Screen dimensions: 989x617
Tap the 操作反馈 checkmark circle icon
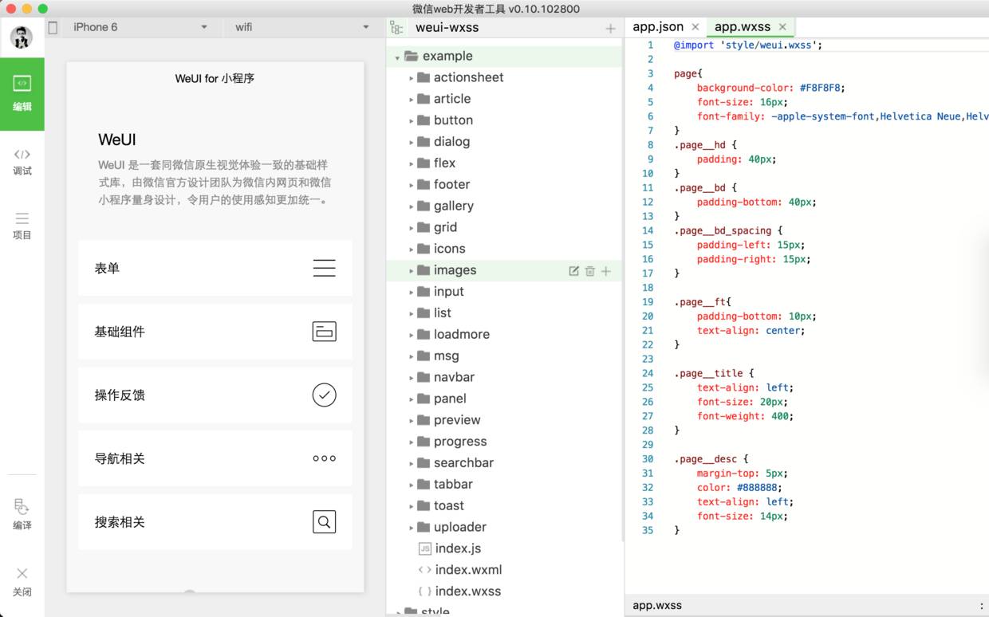(x=324, y=395)
